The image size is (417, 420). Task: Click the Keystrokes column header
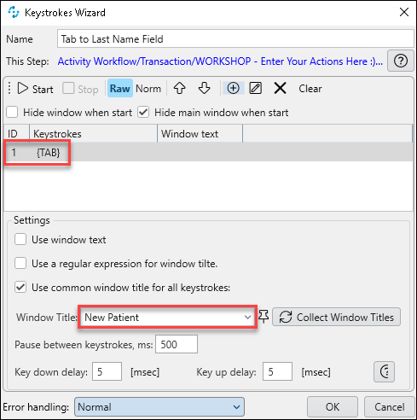(x=93, y=134)
